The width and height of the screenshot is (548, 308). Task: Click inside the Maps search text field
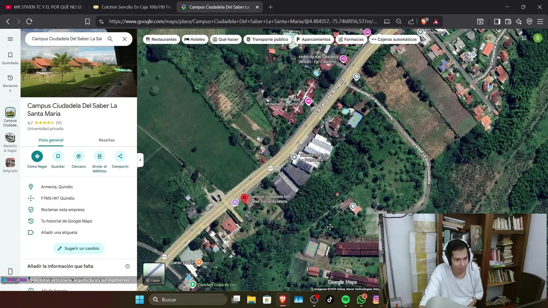click(67, 39)
